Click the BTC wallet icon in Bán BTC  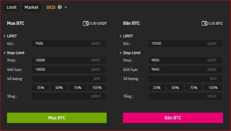pos(204,23)
